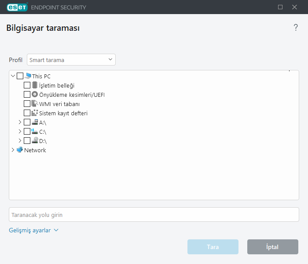Screen dimensions: 308x264
Task: Check the This PC checkbox
Action: click(20, 76)
